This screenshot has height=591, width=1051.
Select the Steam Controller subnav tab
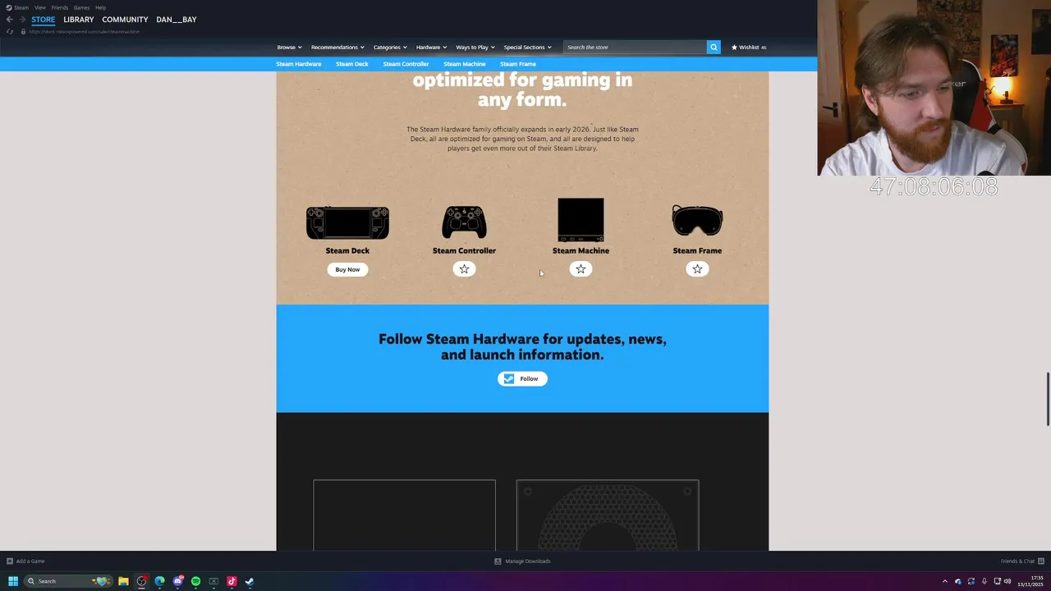(x=406, y=64)
